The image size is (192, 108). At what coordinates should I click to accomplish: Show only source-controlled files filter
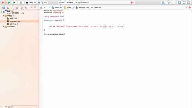9,107
